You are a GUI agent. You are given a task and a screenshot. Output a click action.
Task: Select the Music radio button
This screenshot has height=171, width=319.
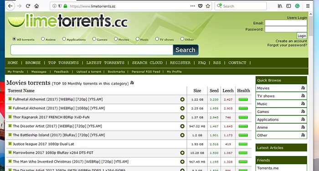tap(138, 39)
